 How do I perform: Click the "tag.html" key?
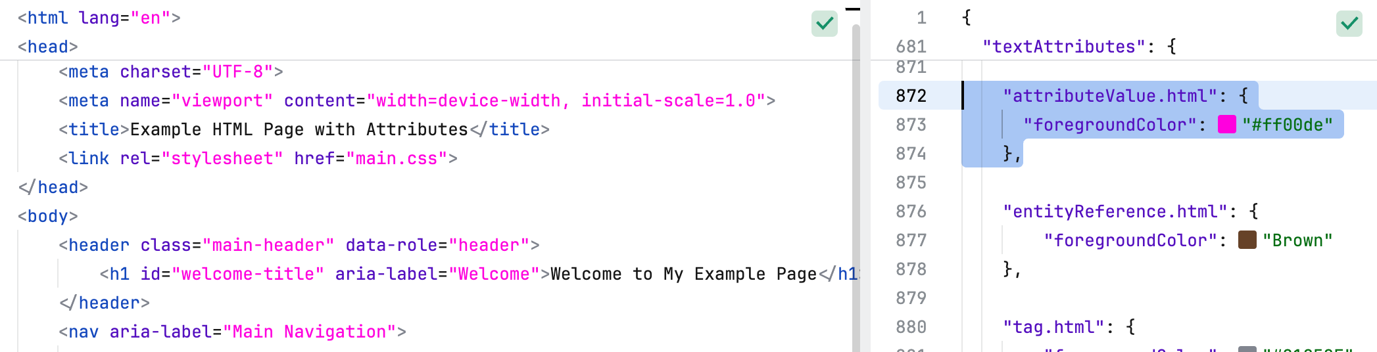[1053, 327]
